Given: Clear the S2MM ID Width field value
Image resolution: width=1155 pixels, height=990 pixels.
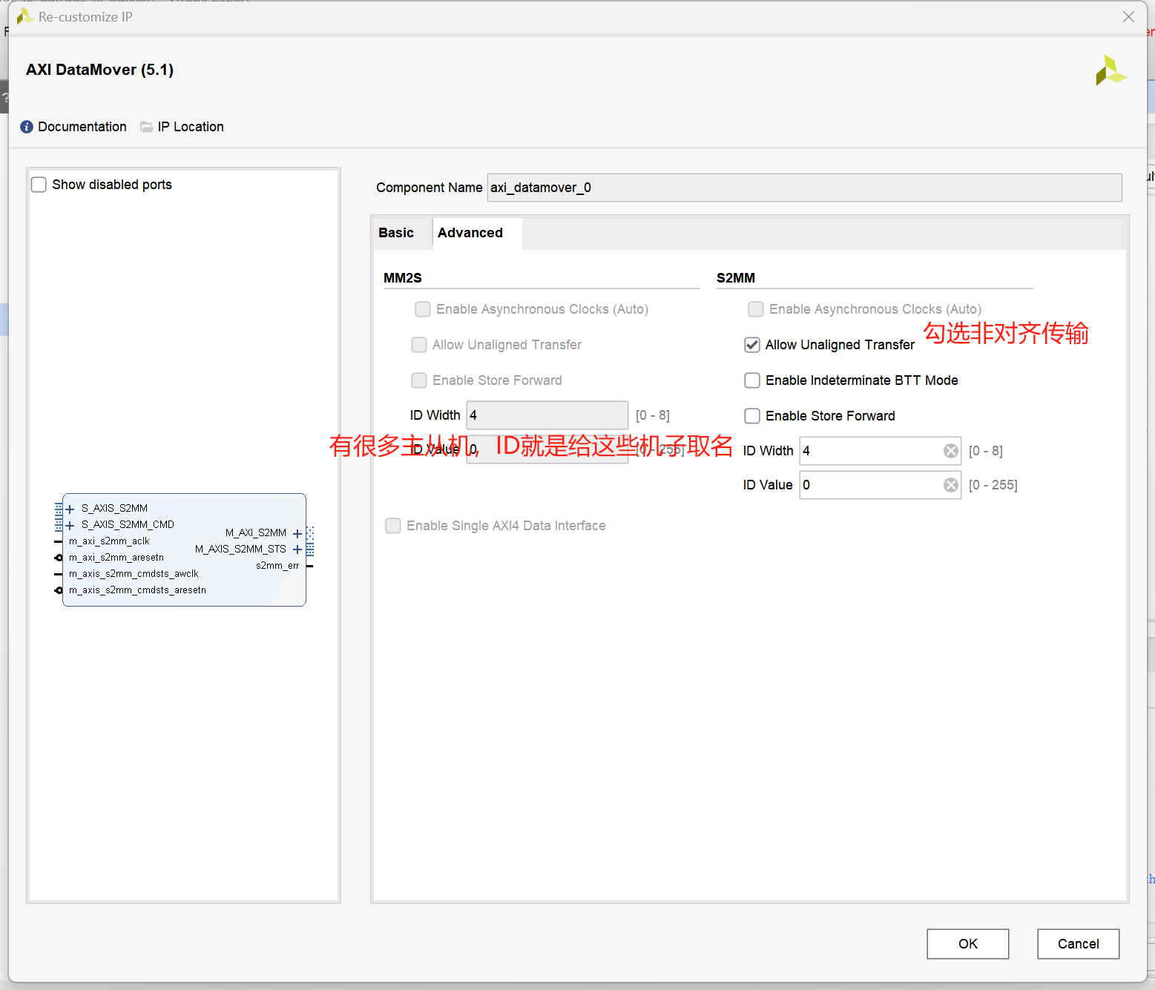Looking at the screenshot, I should click(950, 451).
